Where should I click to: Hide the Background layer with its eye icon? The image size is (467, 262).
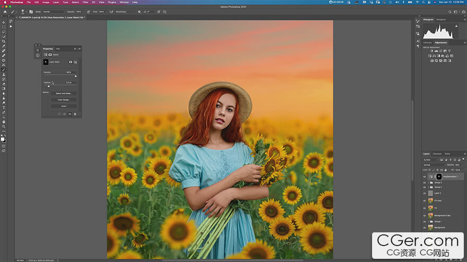pyautogui.click(x=425, y=228)
